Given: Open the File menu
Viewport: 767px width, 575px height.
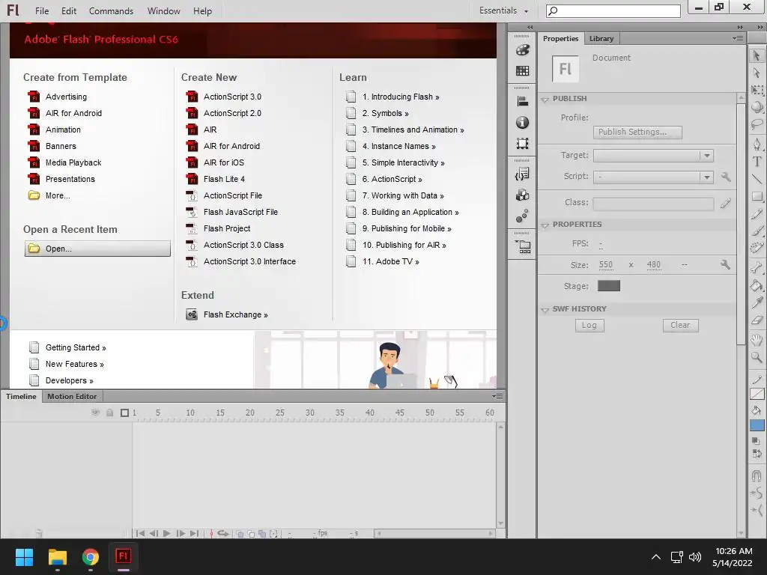Looking at the screenshot, I should tap(42, 10).
